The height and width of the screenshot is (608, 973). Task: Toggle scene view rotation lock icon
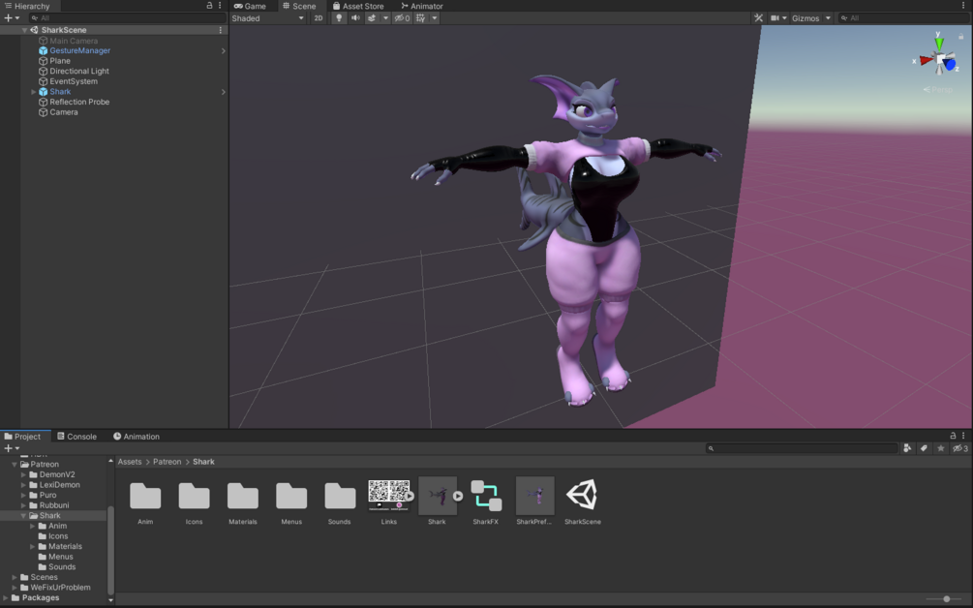click(961, 36)
